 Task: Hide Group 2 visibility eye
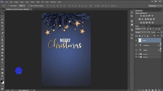(x=136, y=54)
